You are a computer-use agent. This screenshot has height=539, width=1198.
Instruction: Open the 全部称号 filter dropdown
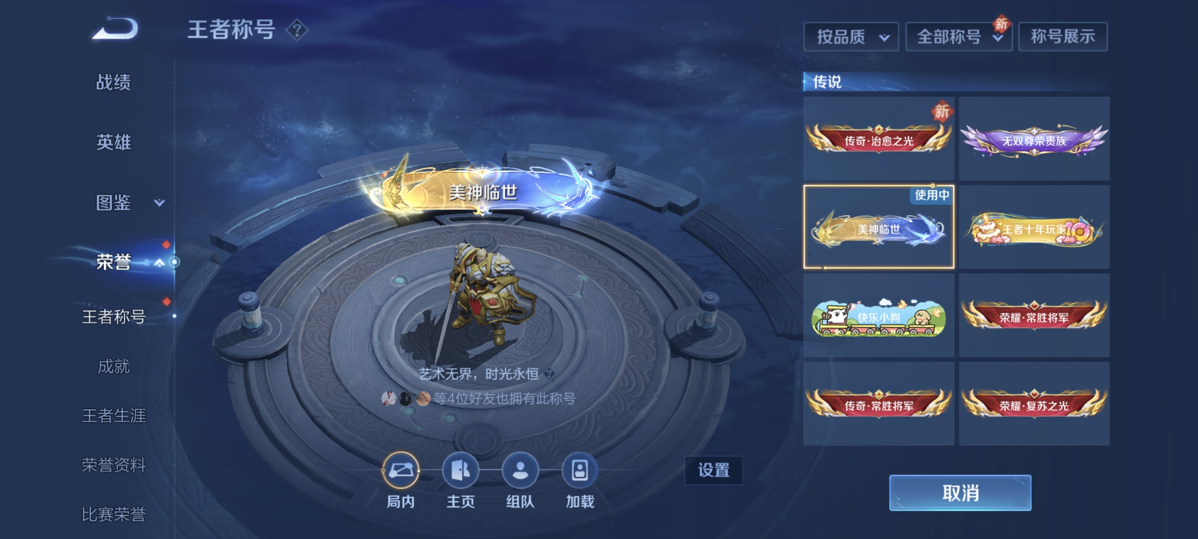(x=959, y=36)
